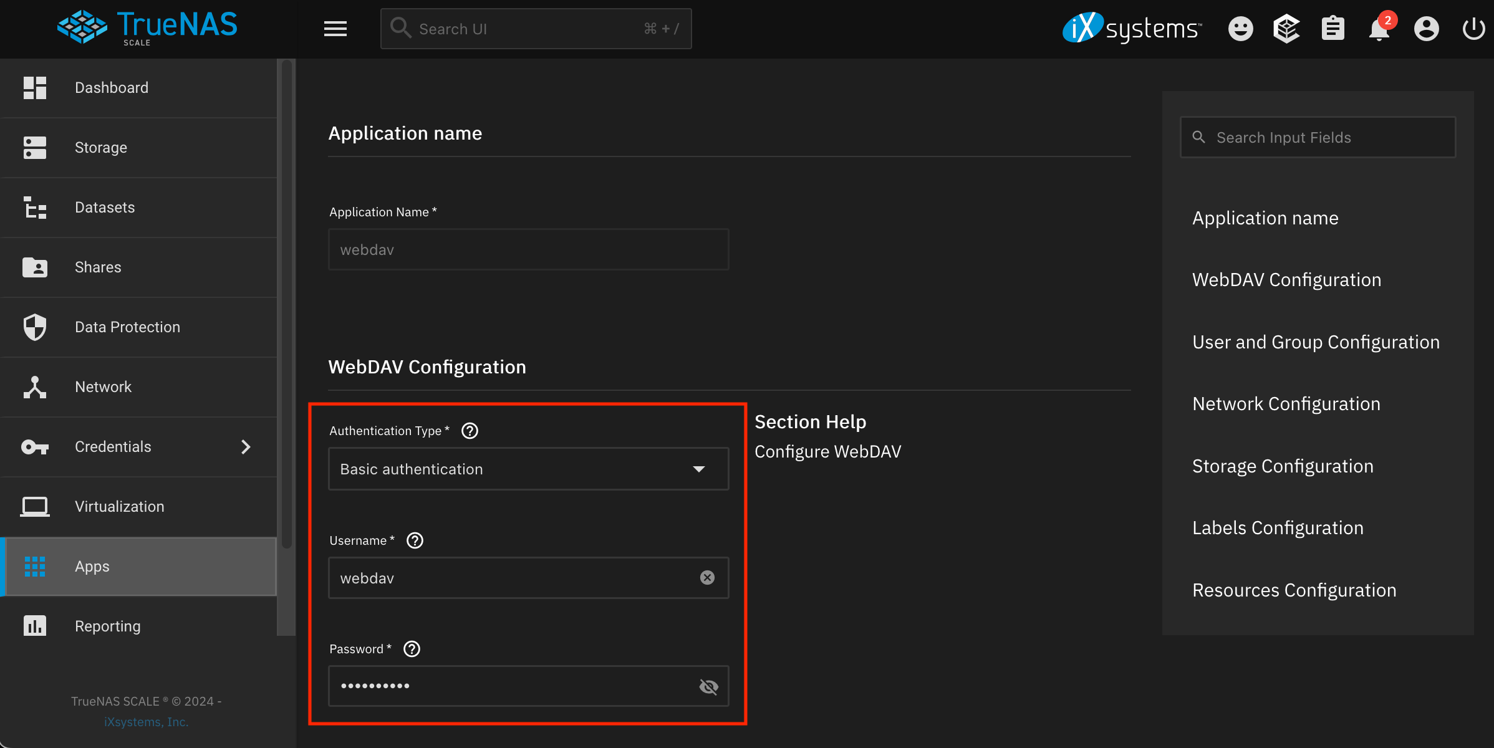Click the TrueNAS SCALE logo
The height and width of the screenshot is (748, 1494).
click(x=147, y=28)
